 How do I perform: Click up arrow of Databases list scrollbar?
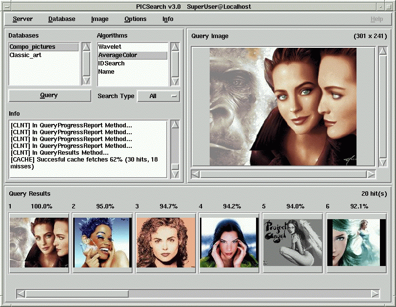click(86, 47)
